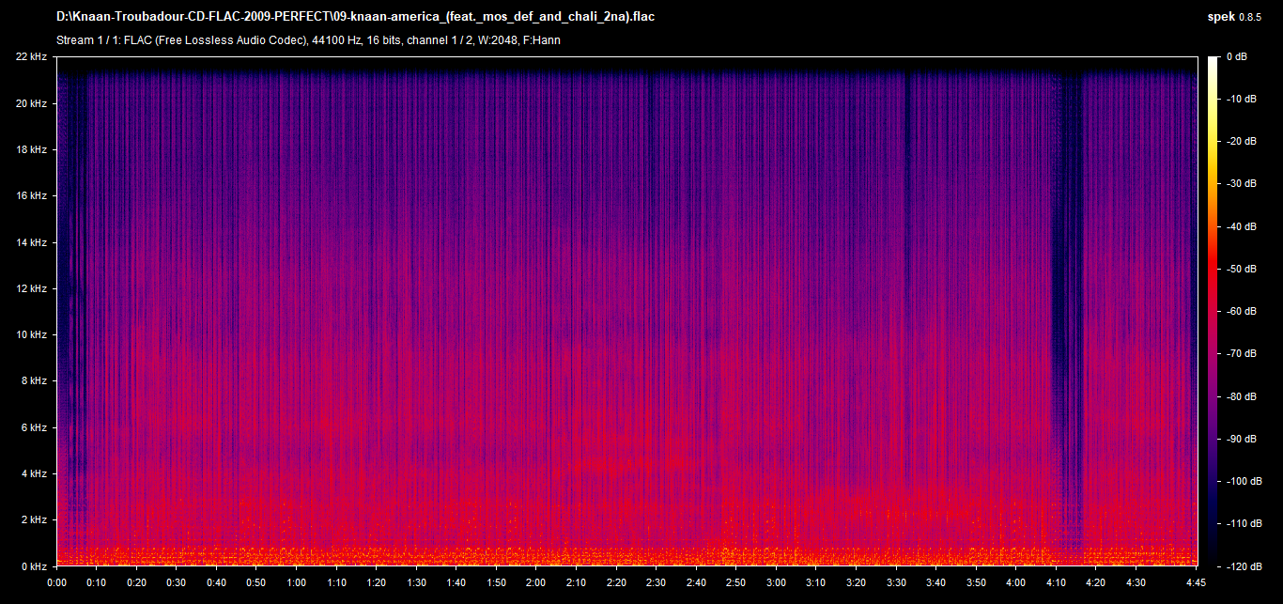Viewport: 1283px width, 604px height.
Task: Select the 1:00 time axis marker
Action: tap(297, 582)
